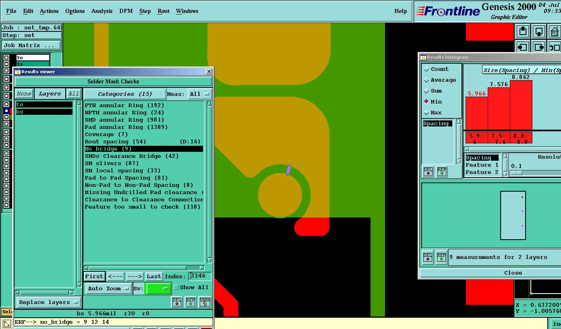This screenshot has width=561, height=329.
Task: Click the Last result button
Action: (154, 276)
